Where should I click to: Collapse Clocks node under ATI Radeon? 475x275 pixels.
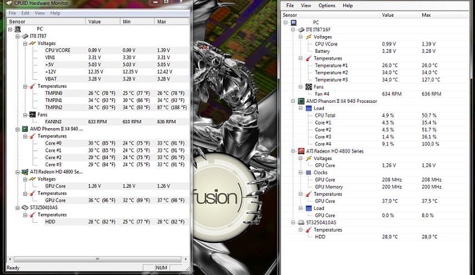click(301, 173)
